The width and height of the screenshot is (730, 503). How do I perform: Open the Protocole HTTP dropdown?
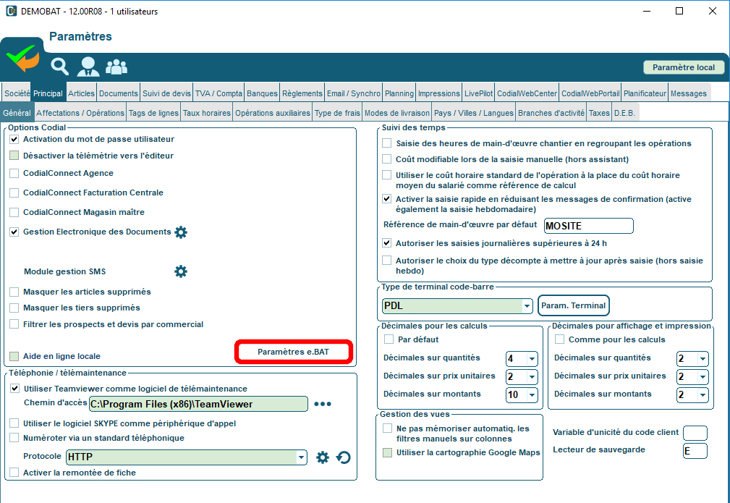tap(301, 457)
